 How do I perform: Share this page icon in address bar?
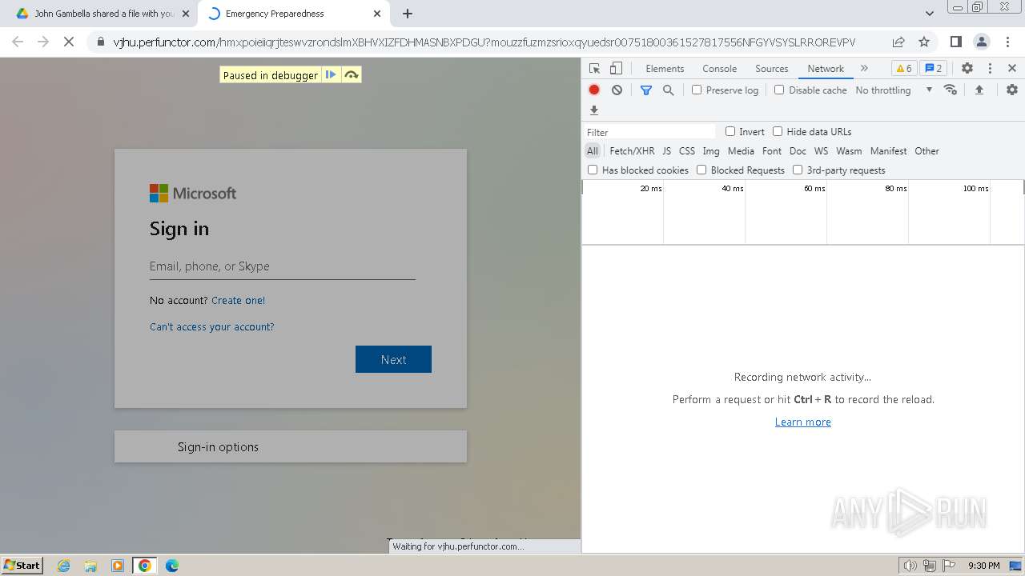898,42
